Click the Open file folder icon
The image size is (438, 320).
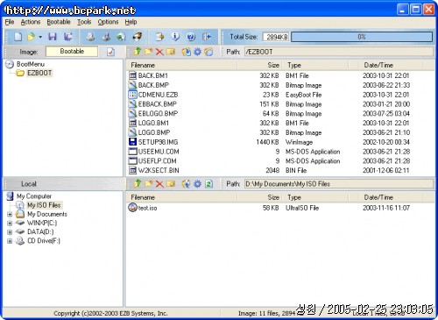31,37
